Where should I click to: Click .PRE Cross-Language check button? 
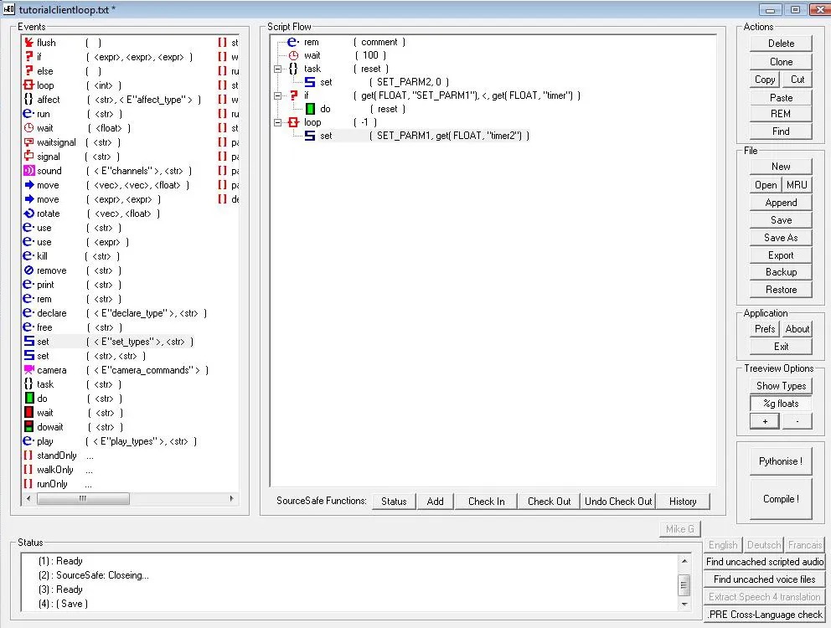tap(764, 615)
